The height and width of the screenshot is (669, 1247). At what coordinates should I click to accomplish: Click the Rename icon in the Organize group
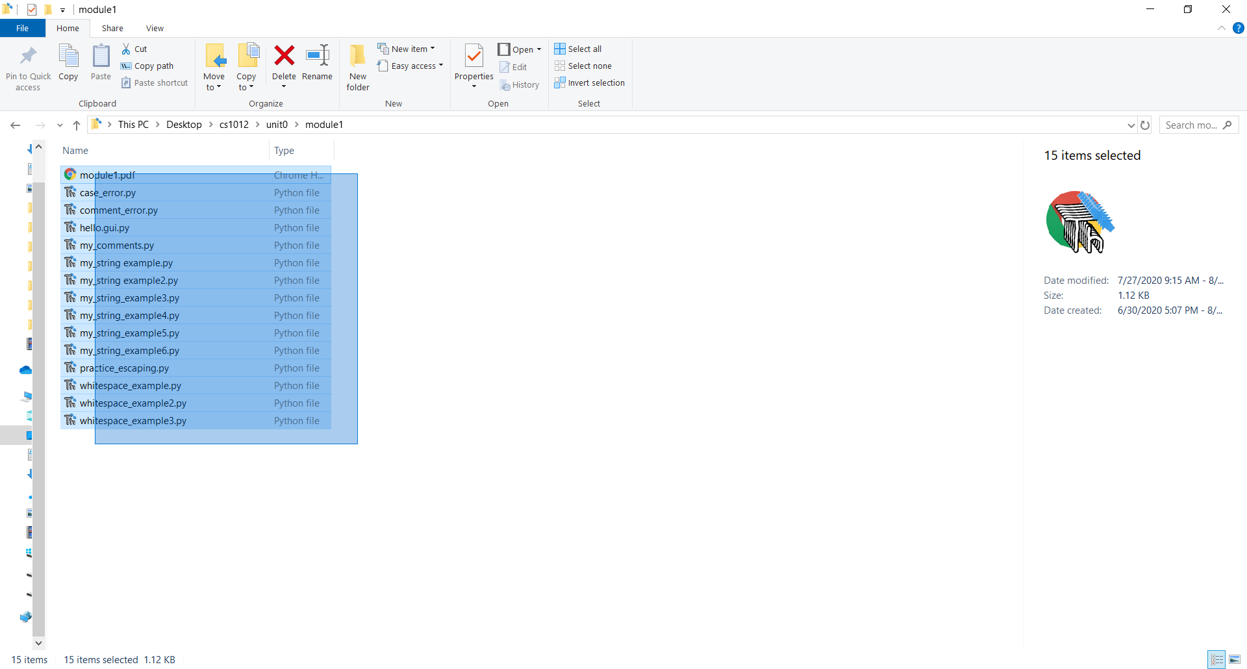click(x=317, y=57)
